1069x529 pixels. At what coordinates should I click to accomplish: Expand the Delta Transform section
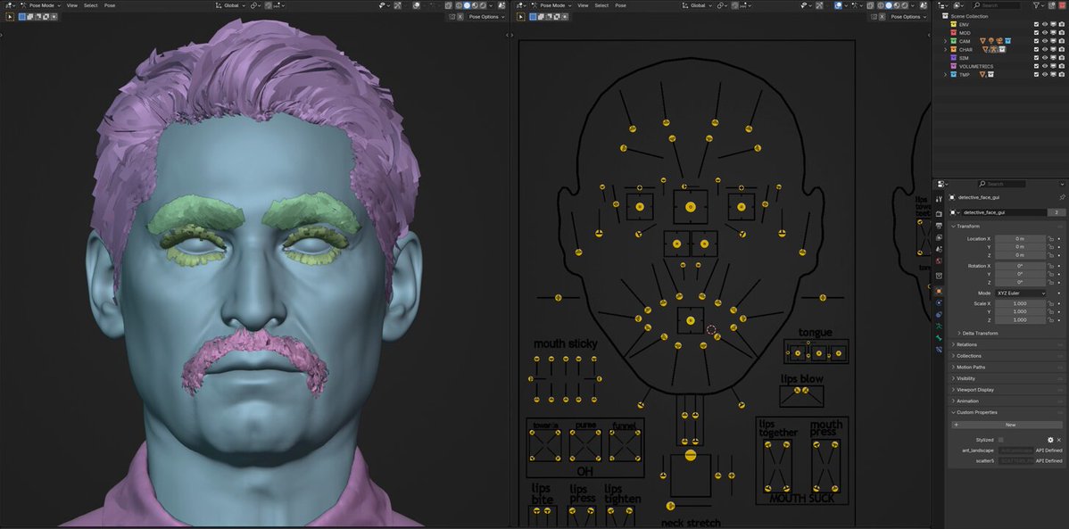click(980, 334)
